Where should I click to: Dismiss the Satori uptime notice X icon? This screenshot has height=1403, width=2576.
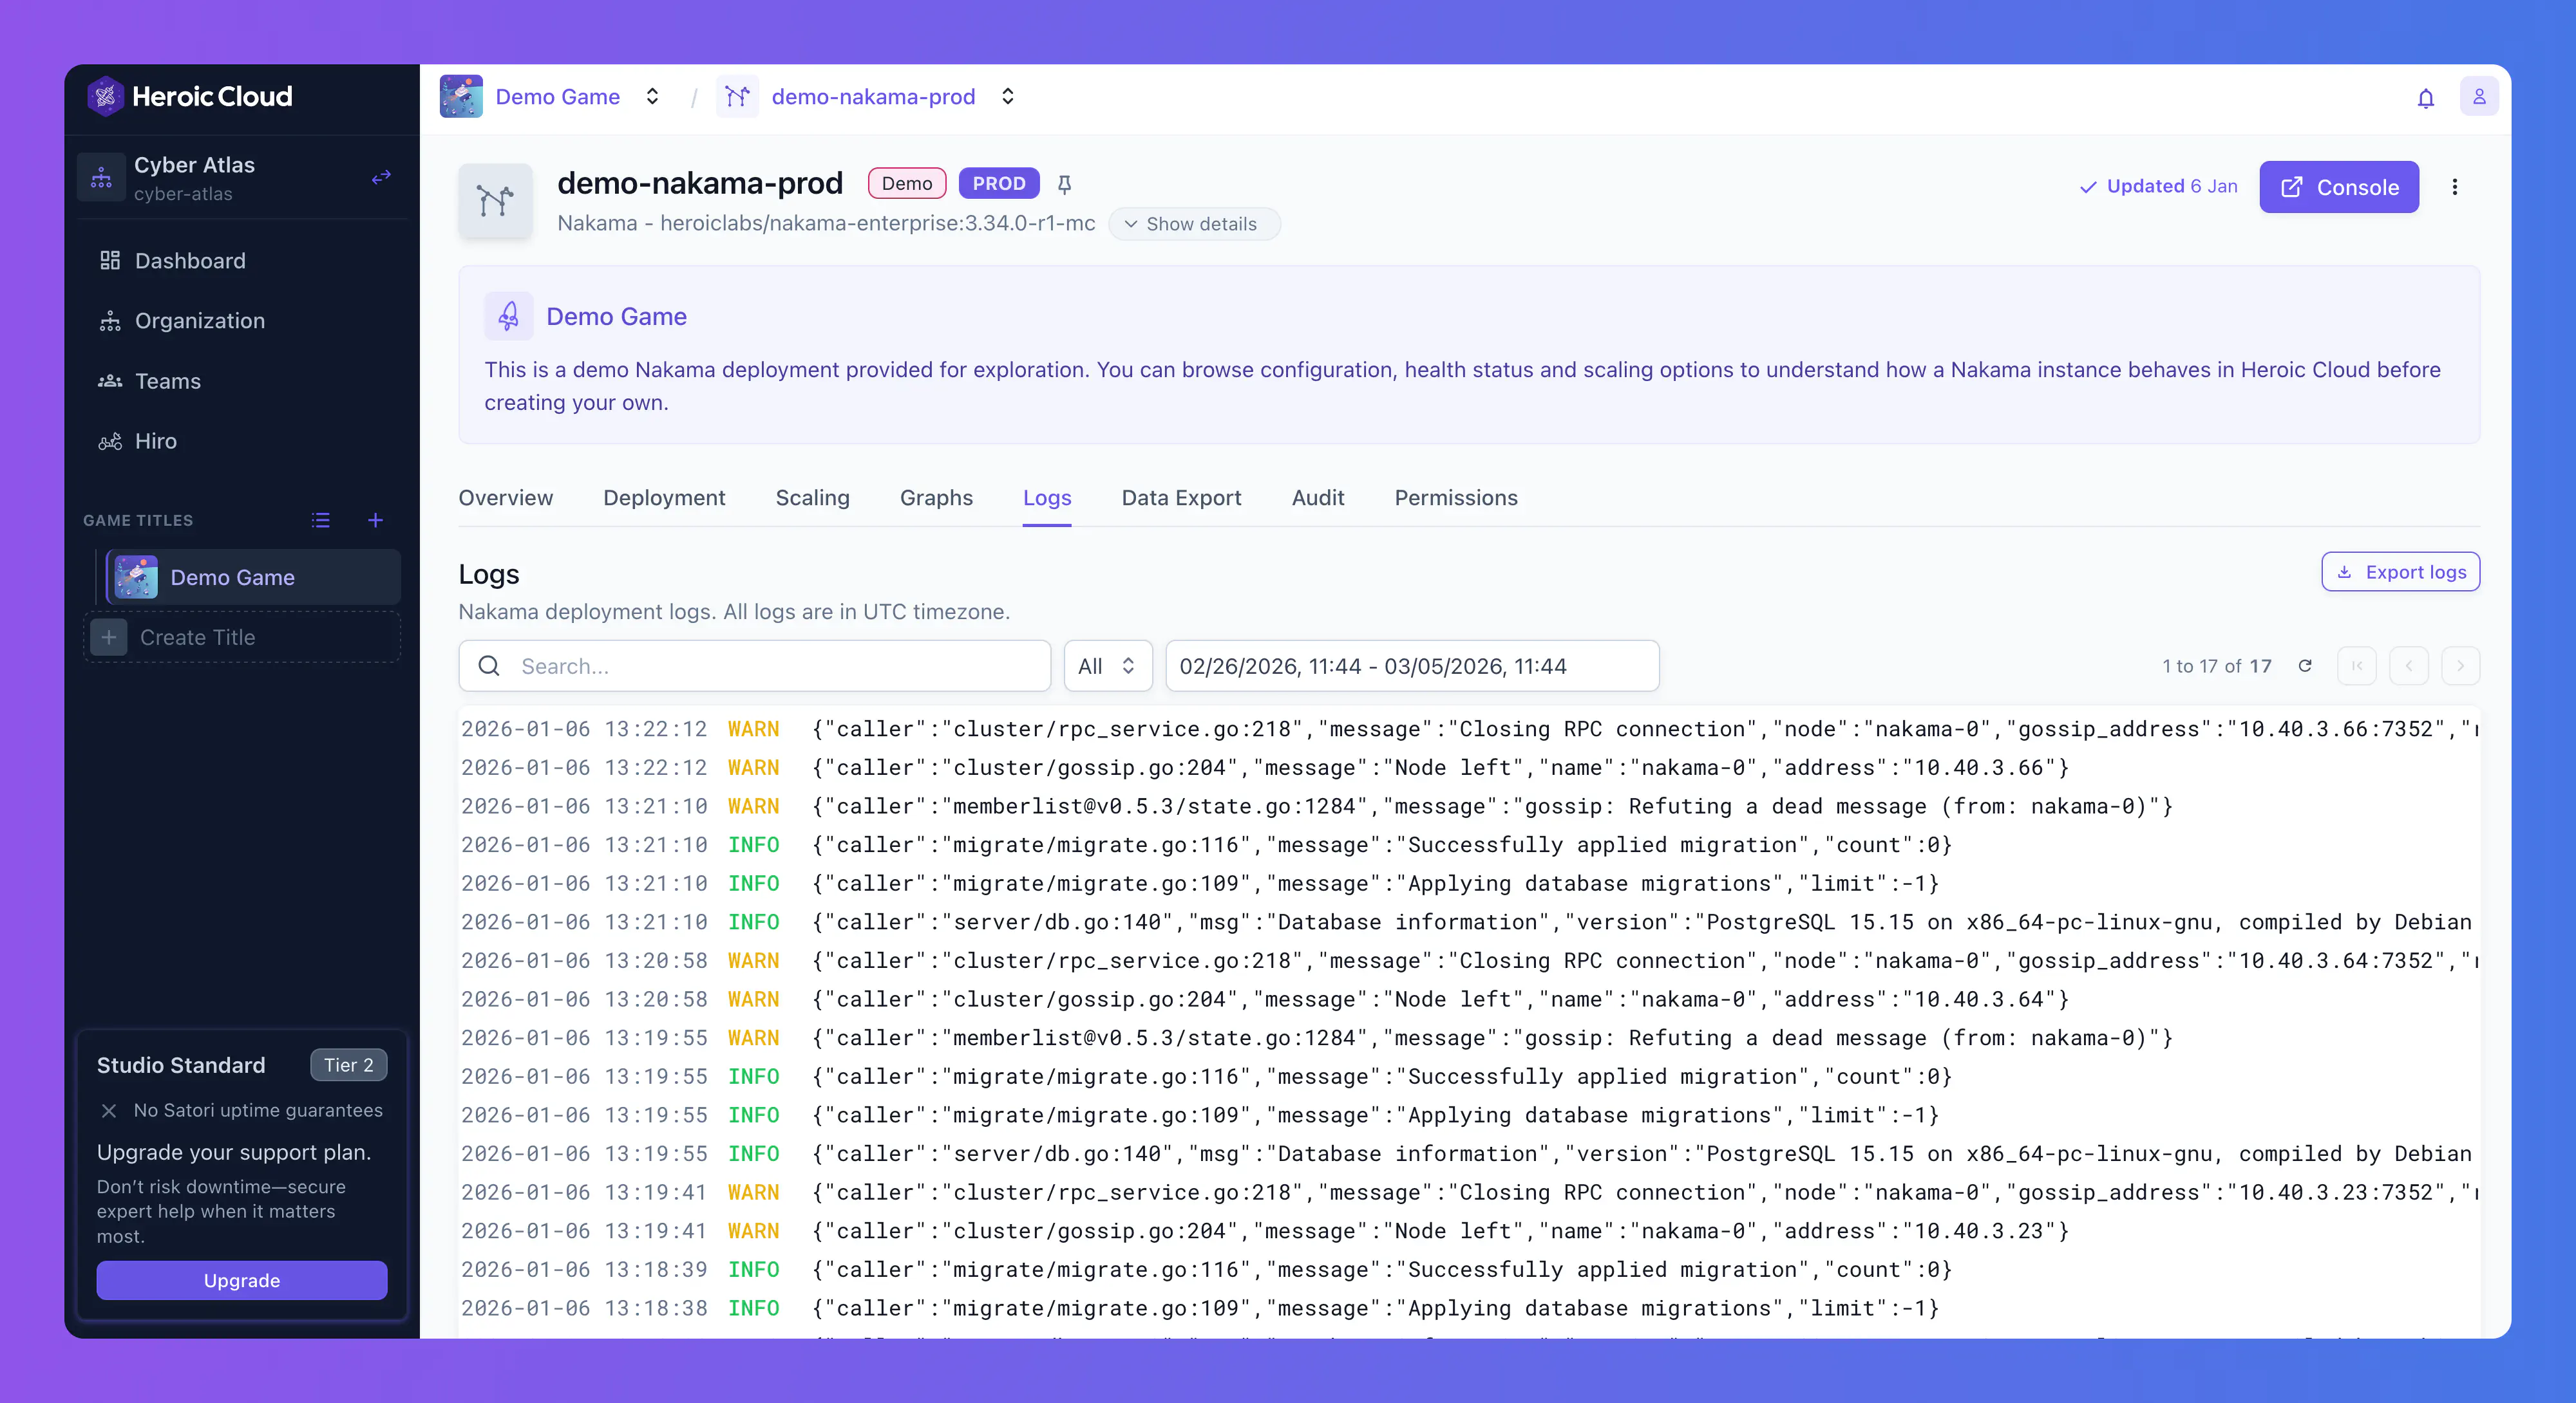(x=109, y=1110)
